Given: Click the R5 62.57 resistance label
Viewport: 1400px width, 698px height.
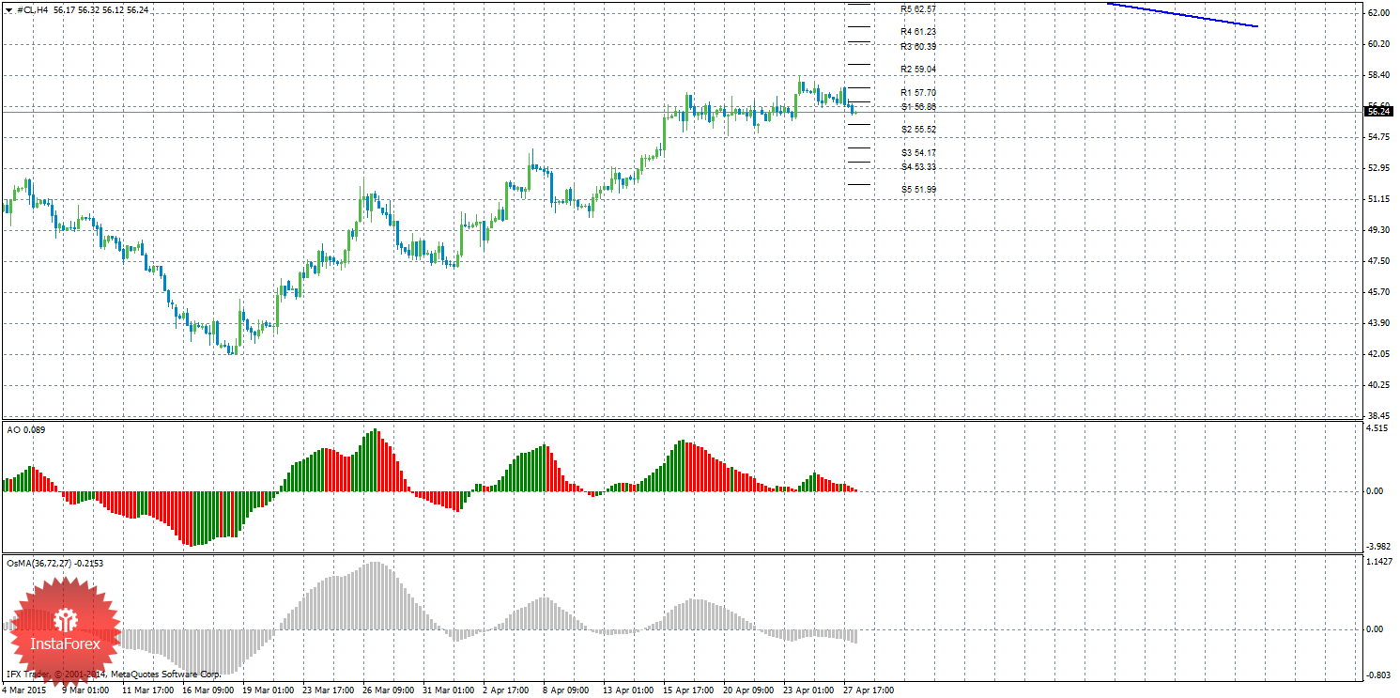Looking at the screenshot, I should point(917,8).
